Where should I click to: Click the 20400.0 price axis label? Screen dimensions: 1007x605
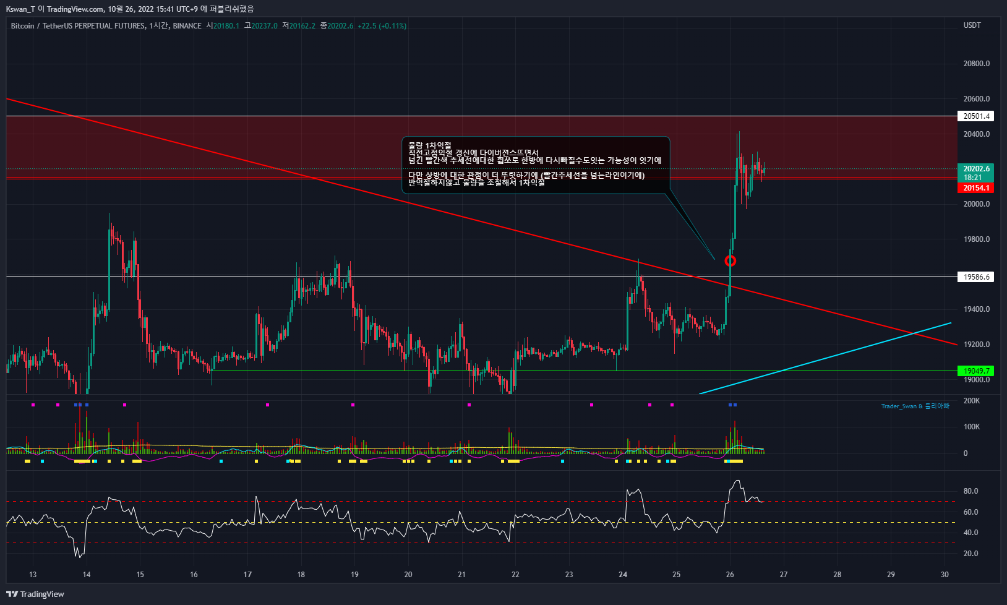coord(977,134)
